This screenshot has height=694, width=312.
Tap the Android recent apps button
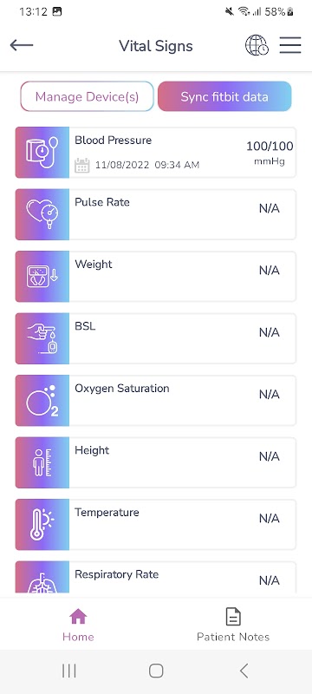coord(69,671)
